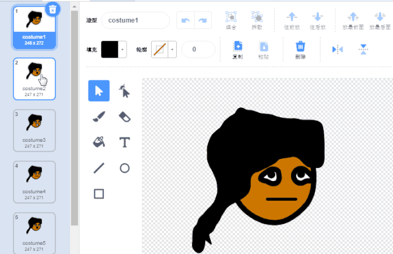Select the Circle tool
Screen dimensions: 393x254
tap(125, 167)
